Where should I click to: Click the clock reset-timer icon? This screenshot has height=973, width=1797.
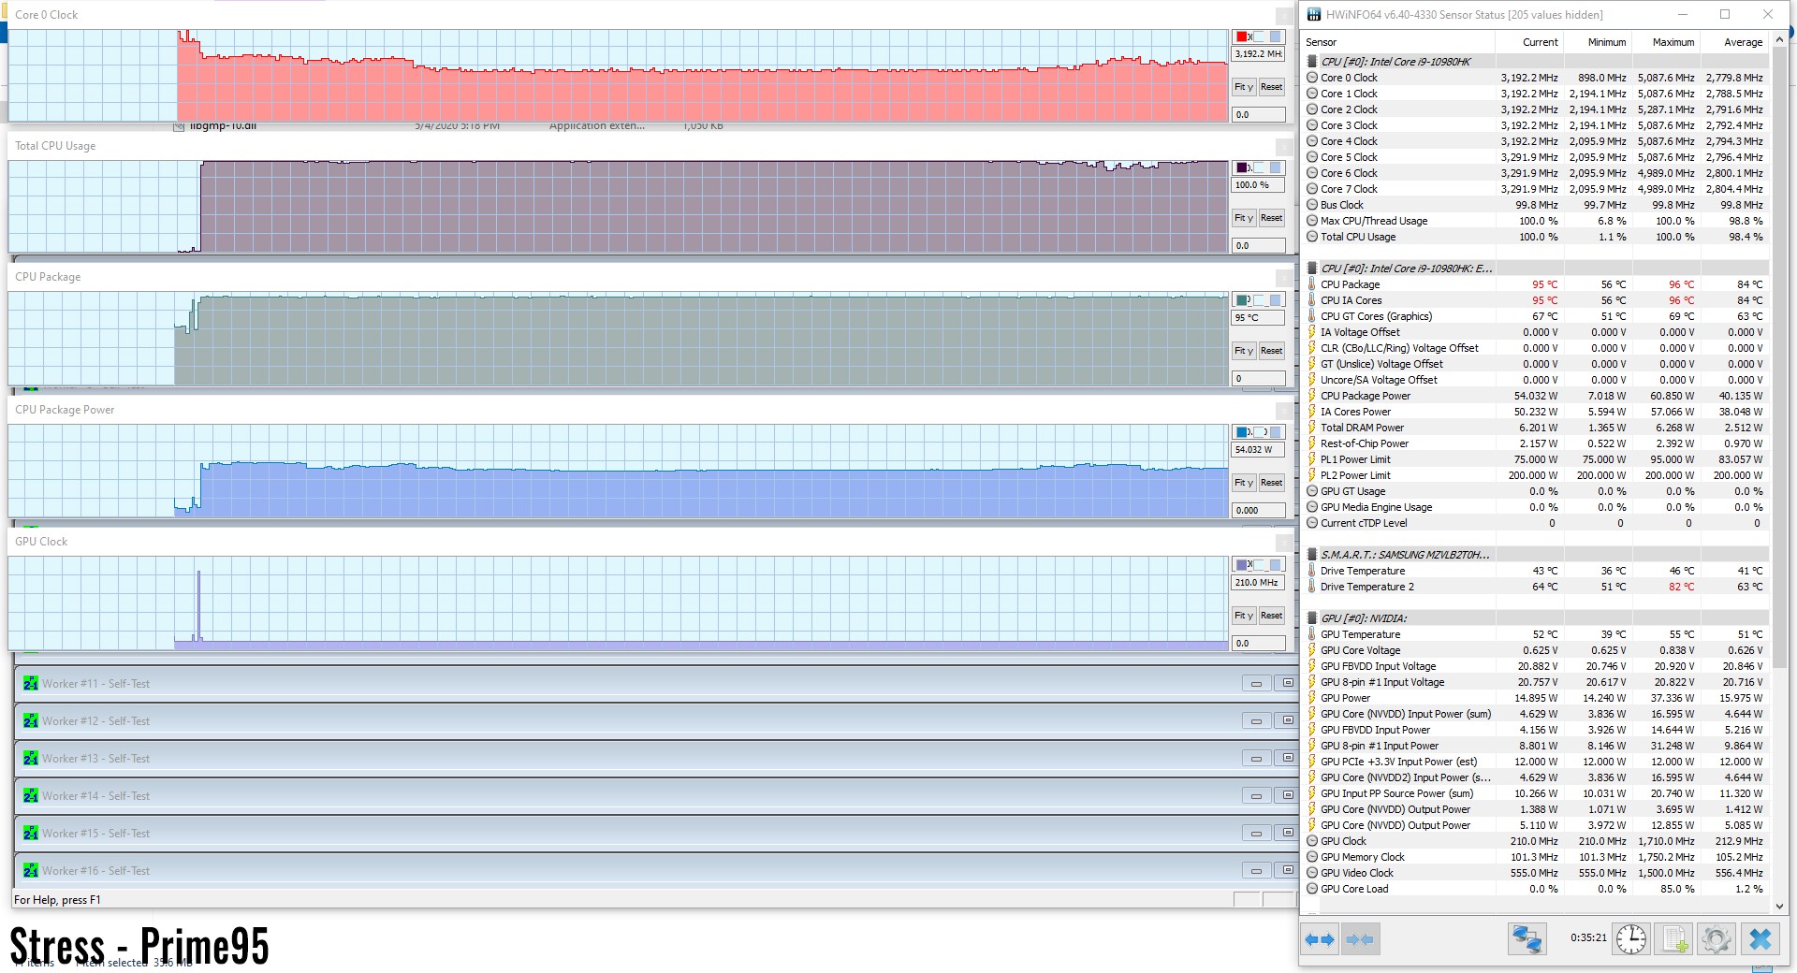point(1630,939)
